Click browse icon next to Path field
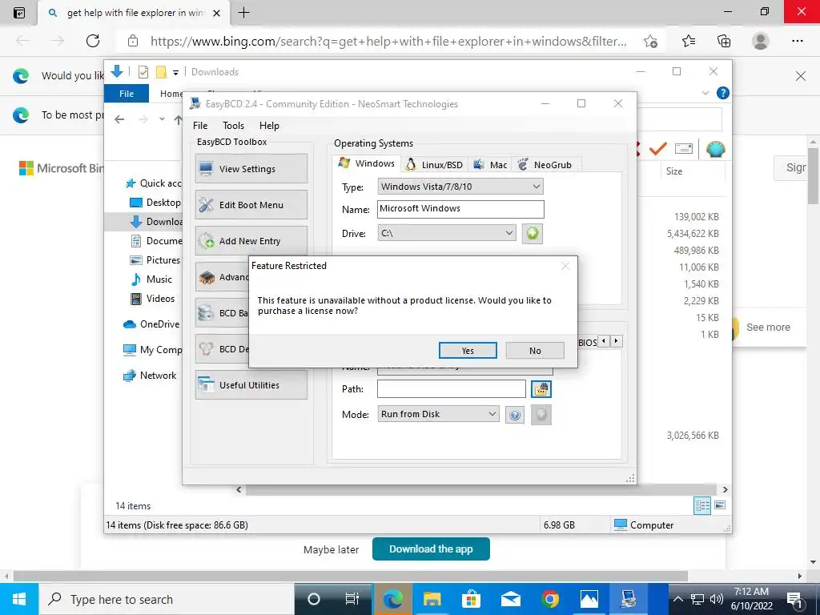This screenshot has height=615, width=820. 541,389
